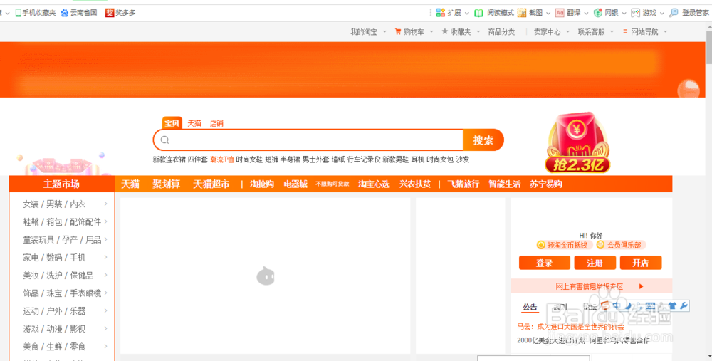The width and height of the screenshot is (712, 361).
Task: Open the 购物车 shopping cart
Action: coord(409,32)
